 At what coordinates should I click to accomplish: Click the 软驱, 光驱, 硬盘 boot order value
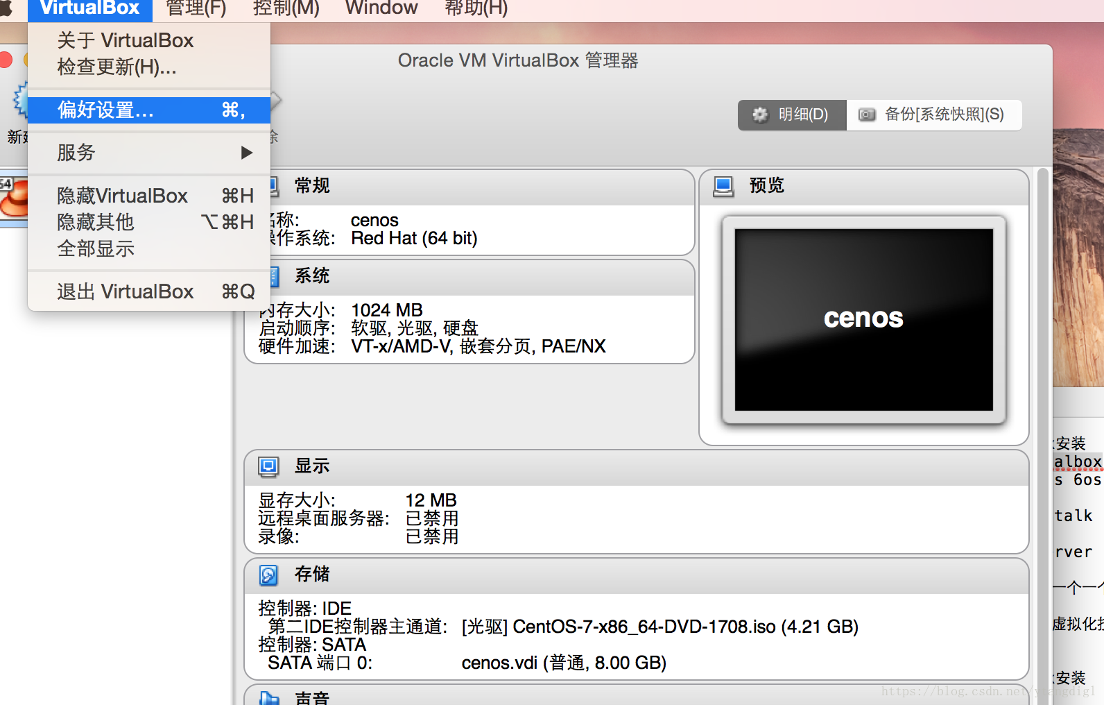415,328
